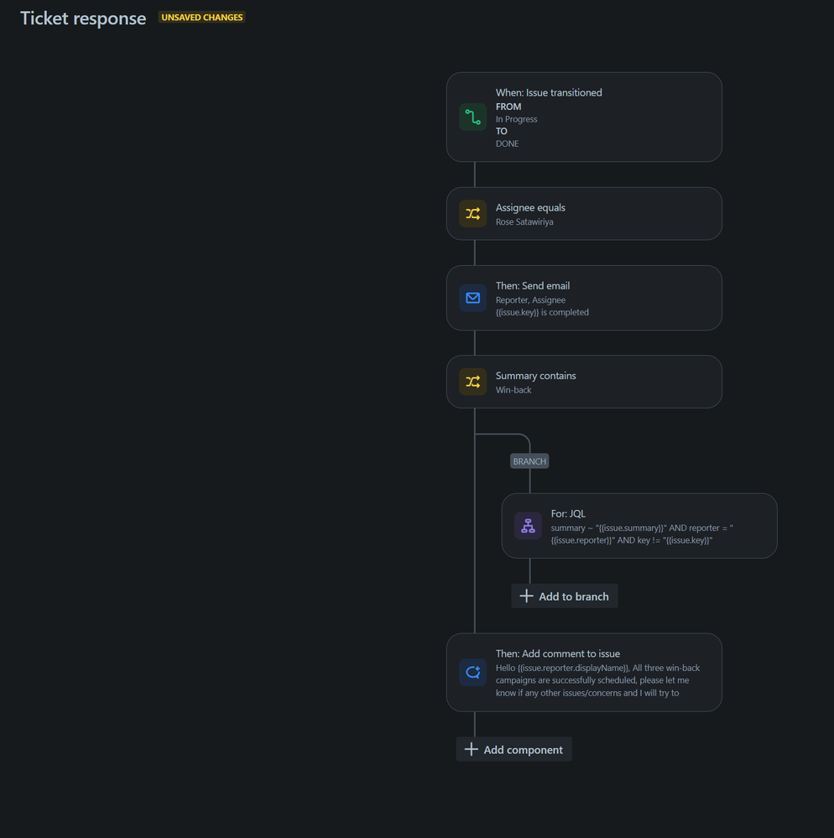Click the plus icon on Add to branch
The image size is (834, 838).
(527, 596)
